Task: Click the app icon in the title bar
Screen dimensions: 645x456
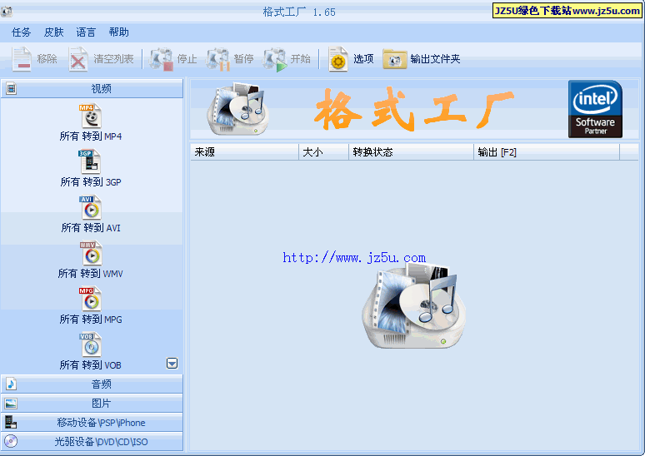Action: (6, 12)
